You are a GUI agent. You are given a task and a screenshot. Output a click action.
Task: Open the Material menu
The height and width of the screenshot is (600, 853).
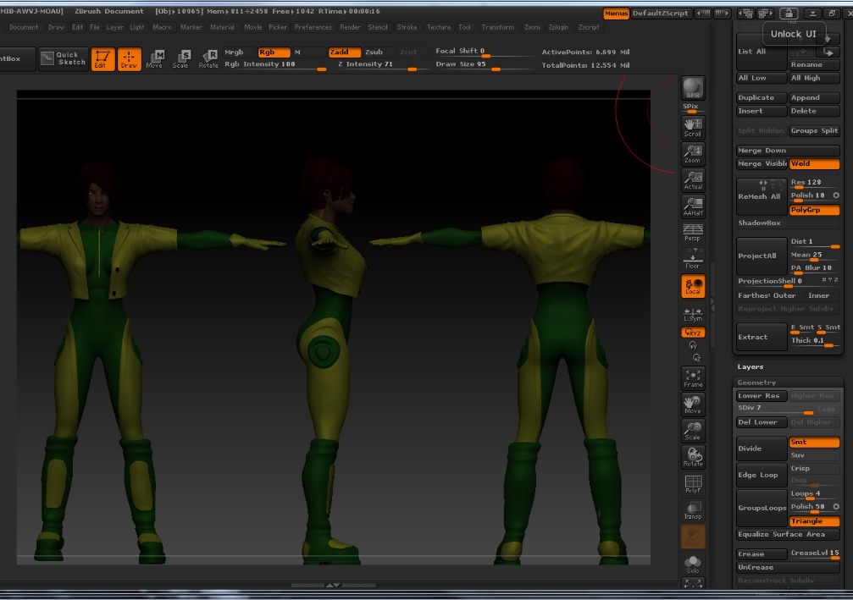coord(222,27)
